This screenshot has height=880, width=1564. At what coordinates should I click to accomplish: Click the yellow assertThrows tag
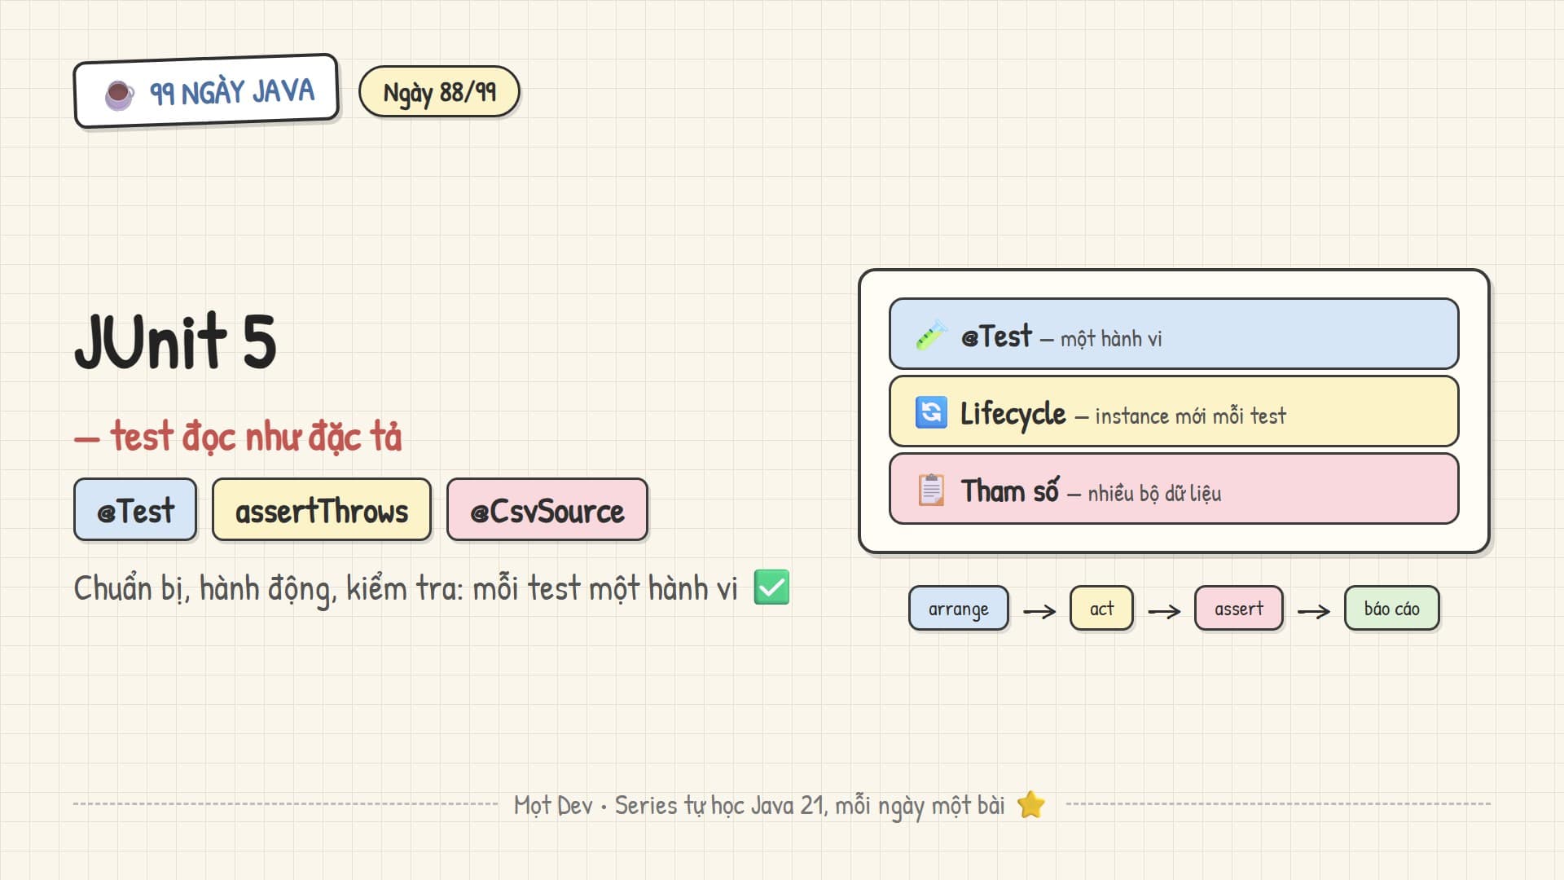coord(322,510)
